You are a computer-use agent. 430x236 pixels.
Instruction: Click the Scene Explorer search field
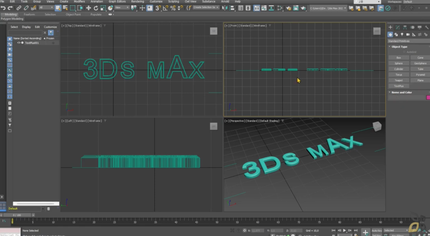pos(25,33)
